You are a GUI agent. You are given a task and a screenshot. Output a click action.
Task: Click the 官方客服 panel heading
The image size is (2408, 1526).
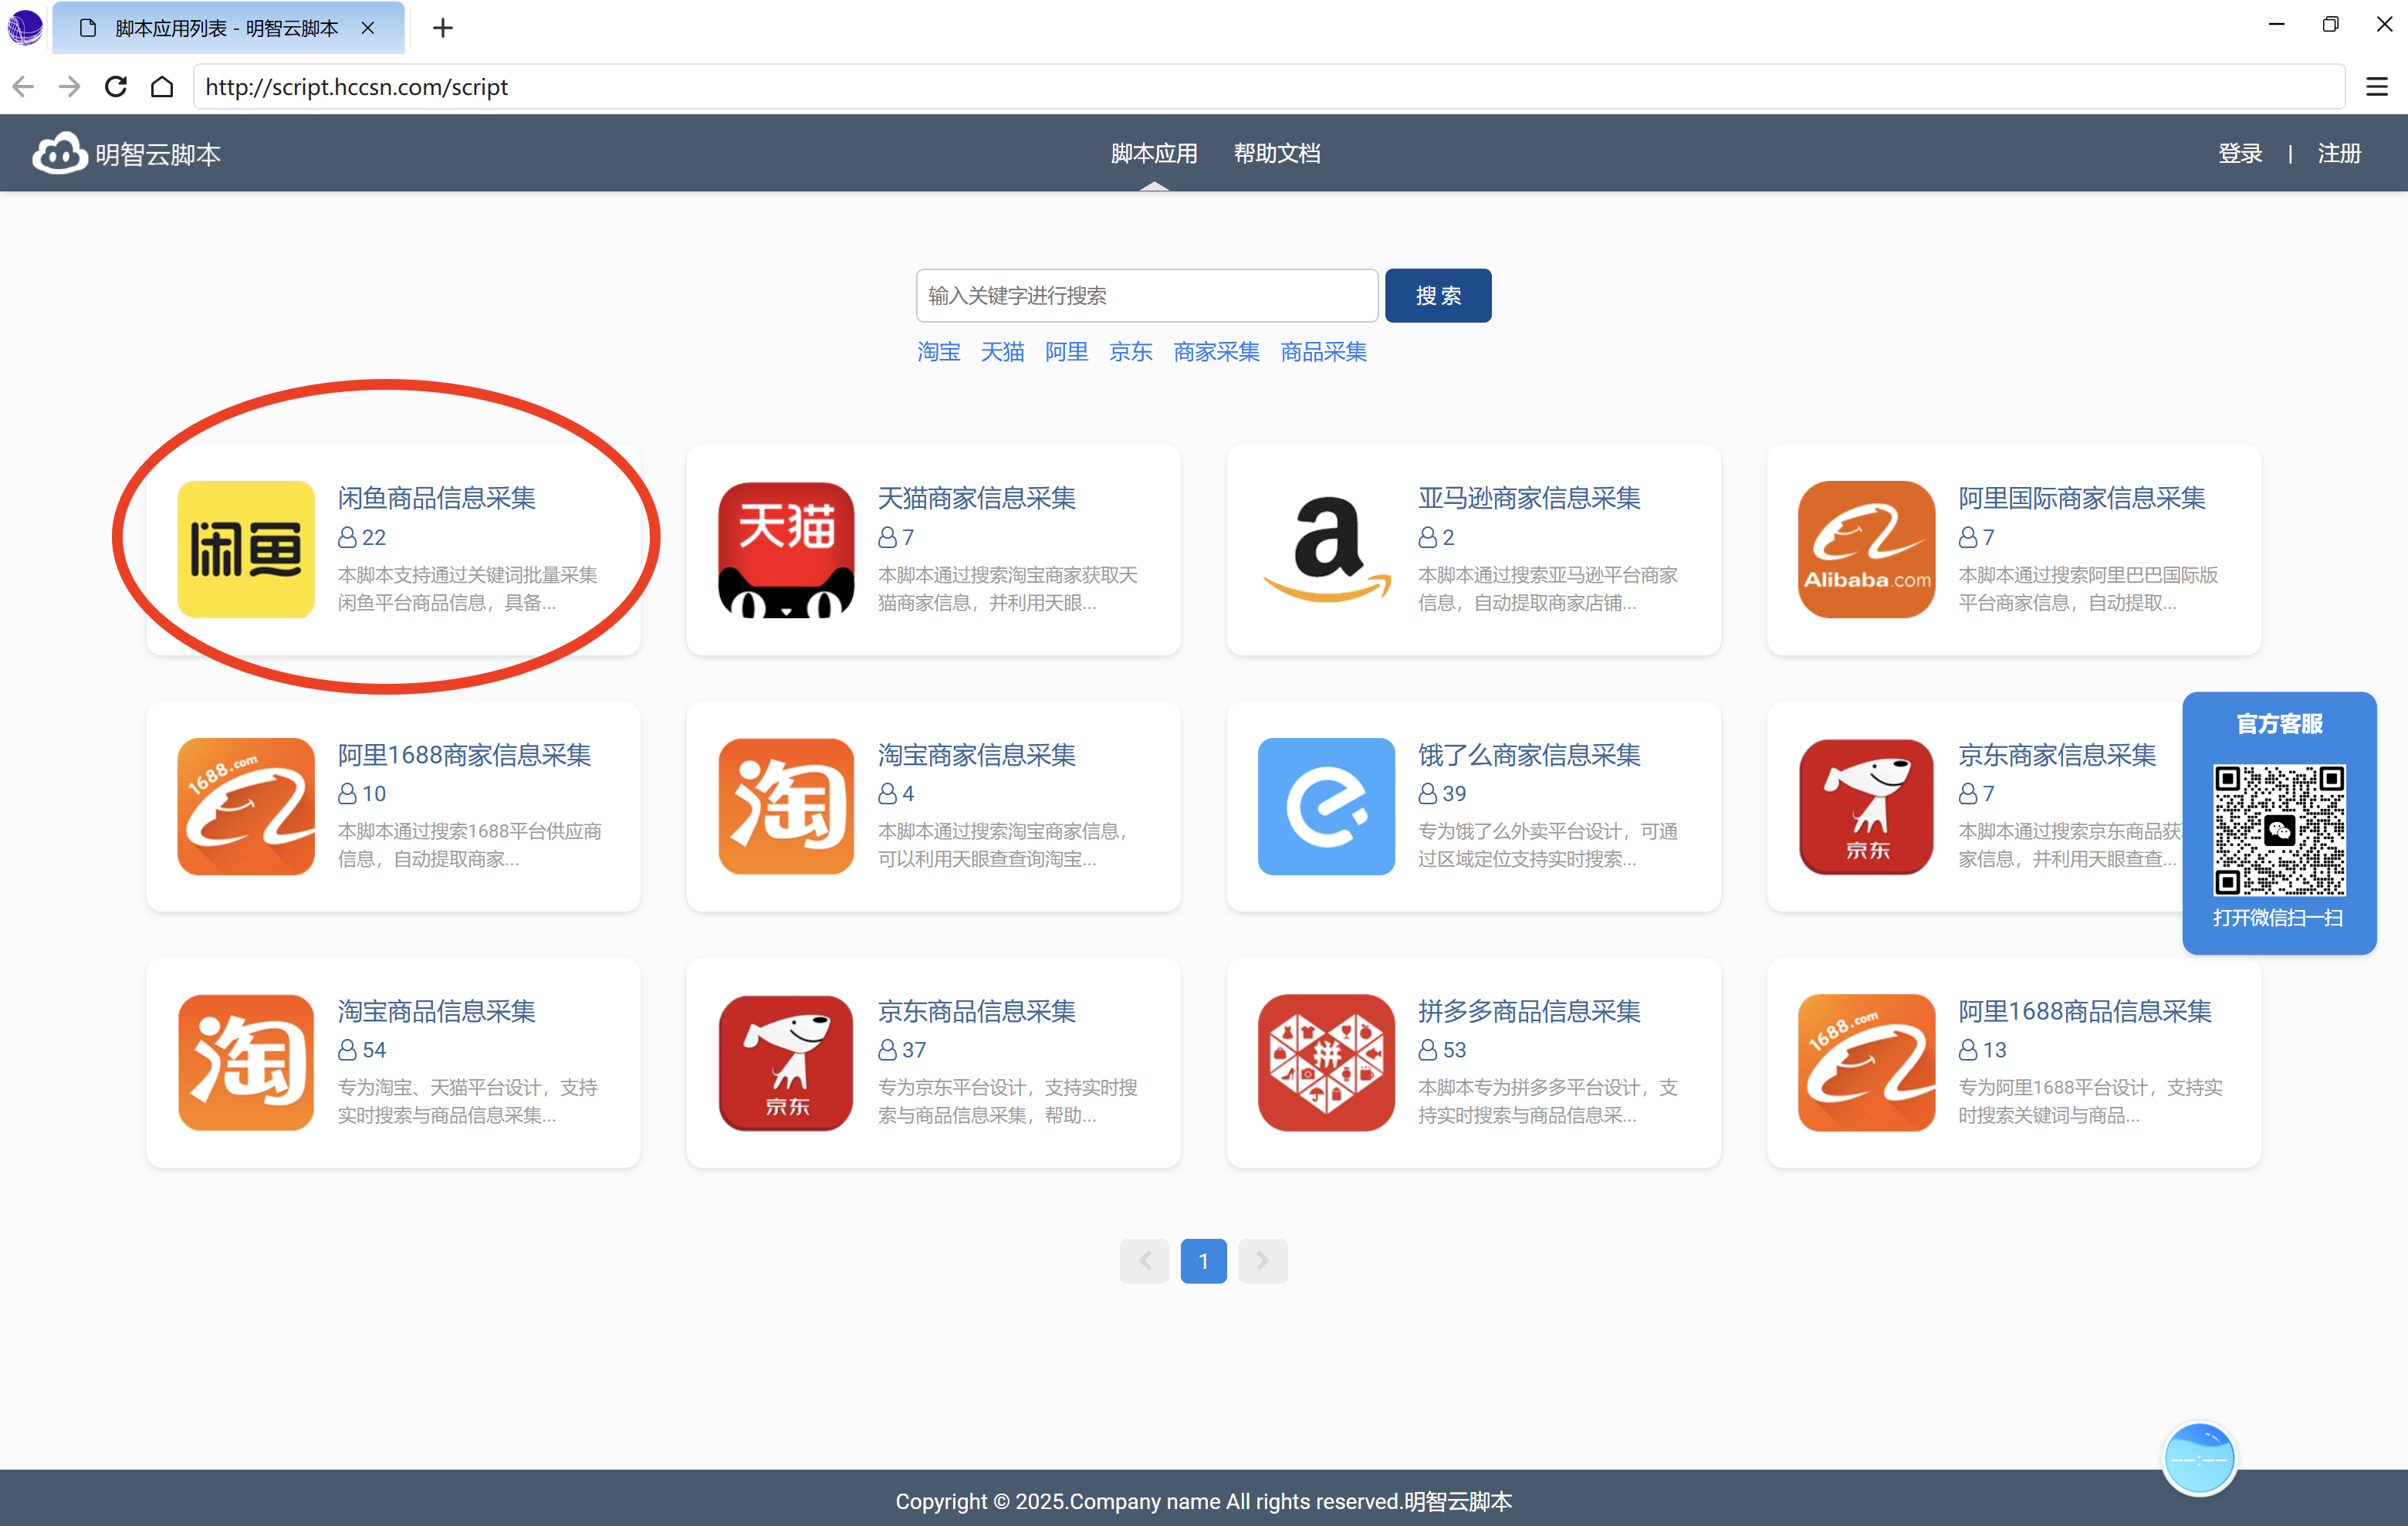click(2279, 724)
